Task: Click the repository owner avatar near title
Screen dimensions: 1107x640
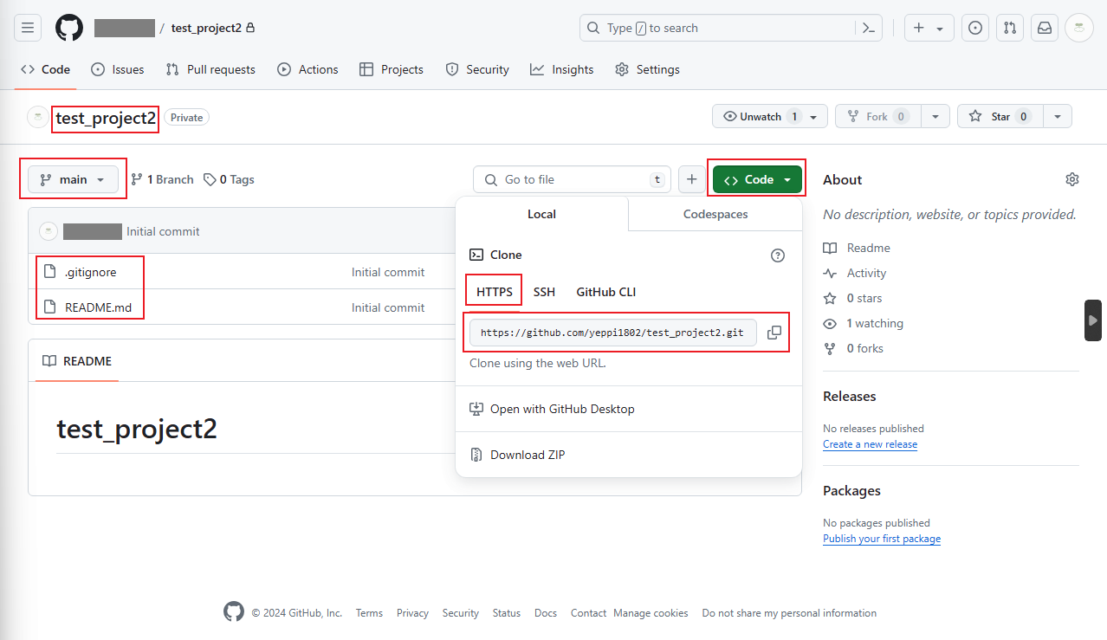Action: pyautogui.click(x=38, y=117)
